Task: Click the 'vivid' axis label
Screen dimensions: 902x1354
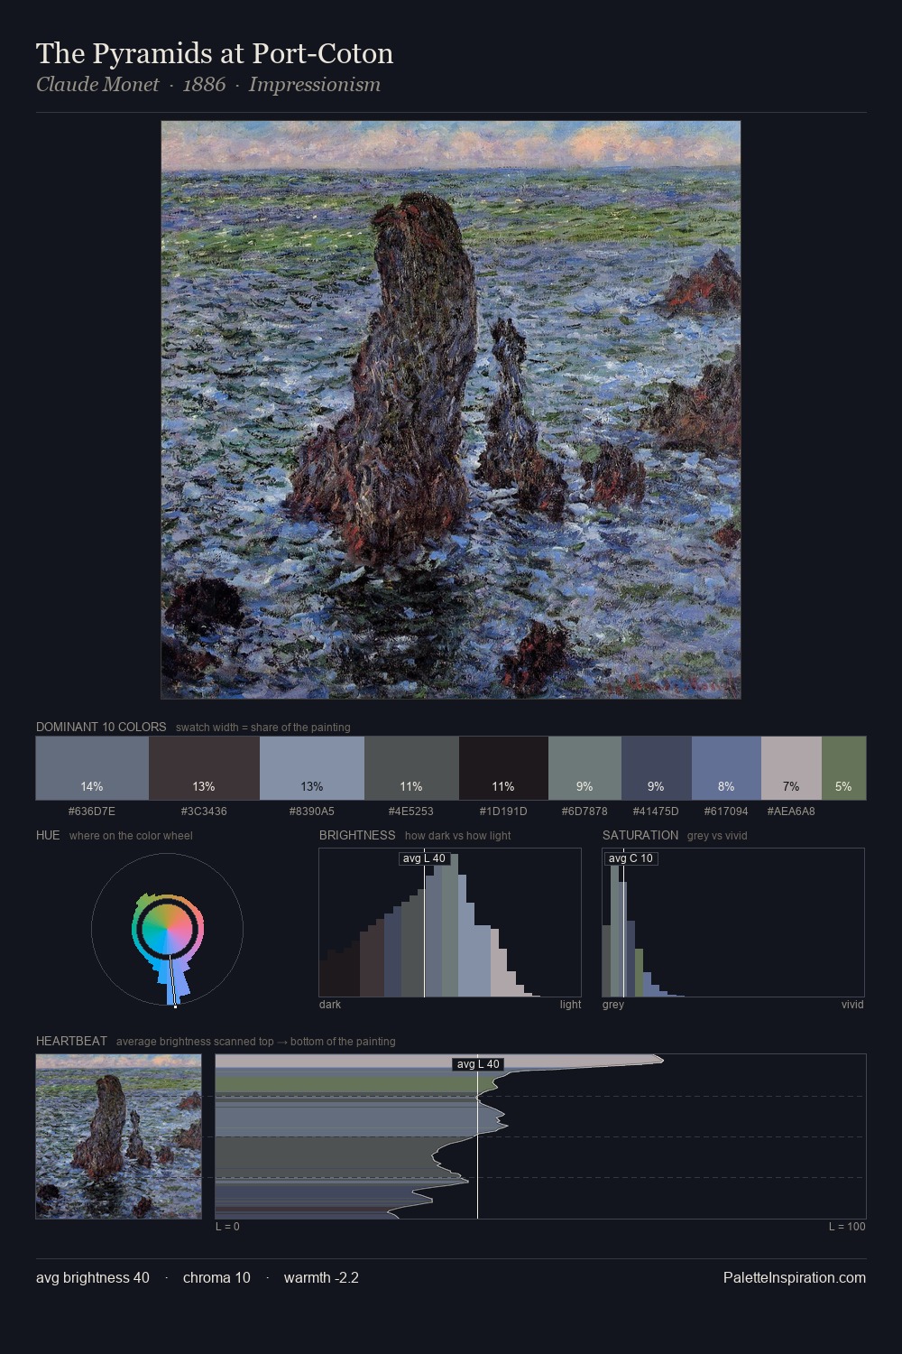Action: coord(852,1005)
